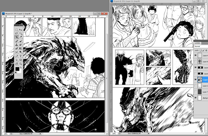Viewport: 208px width, 136px height.
Task: Click 05.psd document size status text
Action: [134, 133]
